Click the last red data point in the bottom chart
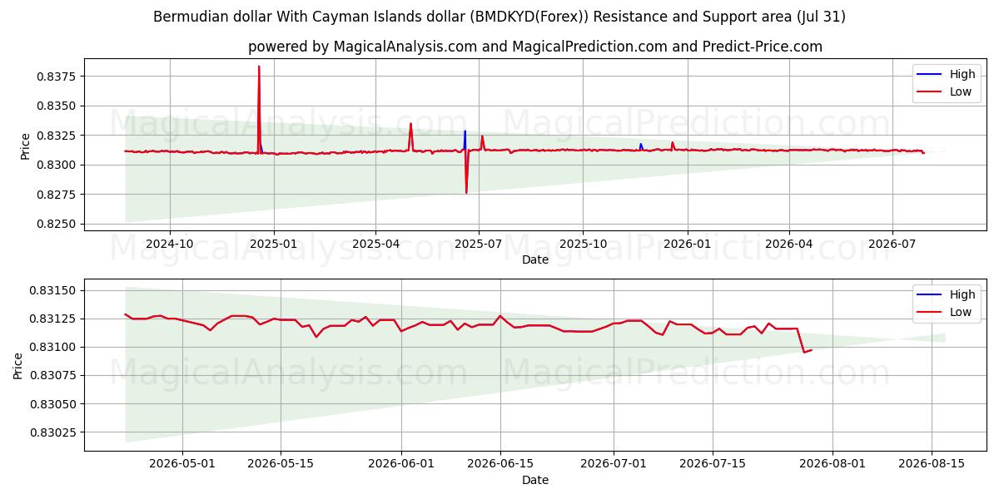Image resolution: width=999 pixels, height=499 pixels. tap(812, 349)
